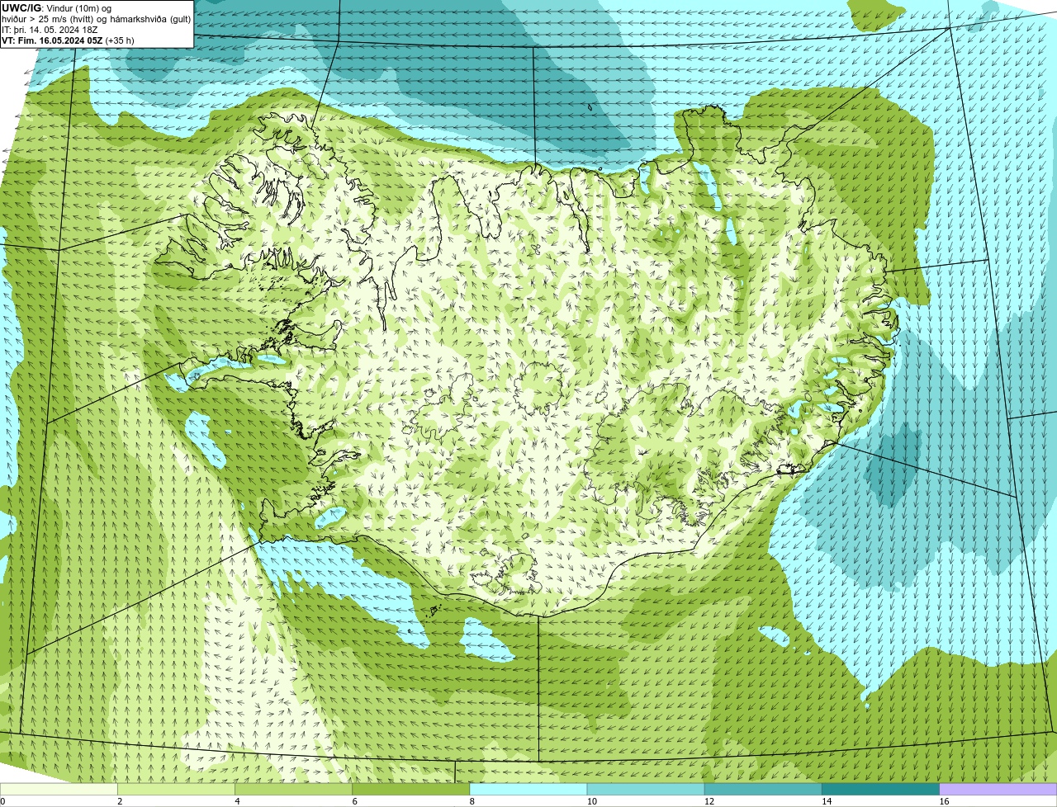Click the legend label "0"
Image resolution: width=1057 pixels, height=807 pixels.
coord(2,801)
